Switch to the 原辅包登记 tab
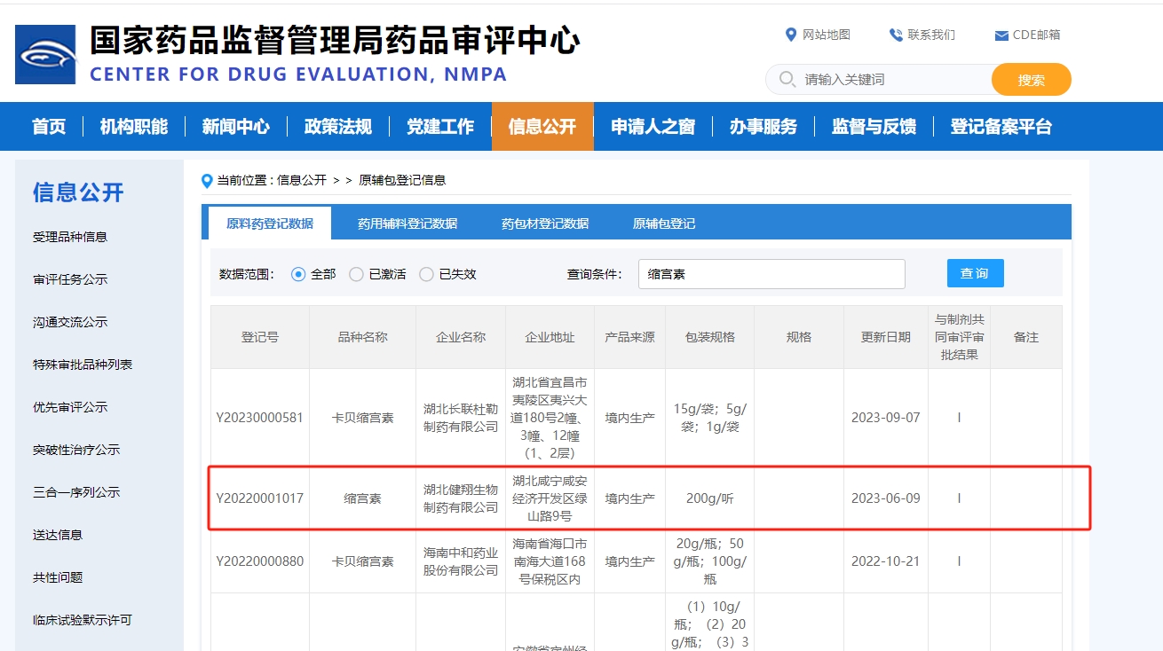Viewport: 1163px width, 651px height. (664, 224)
